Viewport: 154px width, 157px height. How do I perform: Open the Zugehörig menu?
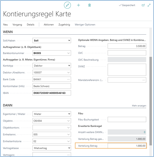click(x=64, y=24)
